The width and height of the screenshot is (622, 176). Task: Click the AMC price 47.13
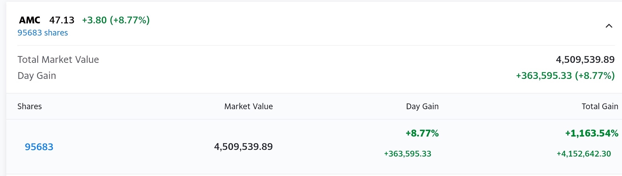[62, 20]
